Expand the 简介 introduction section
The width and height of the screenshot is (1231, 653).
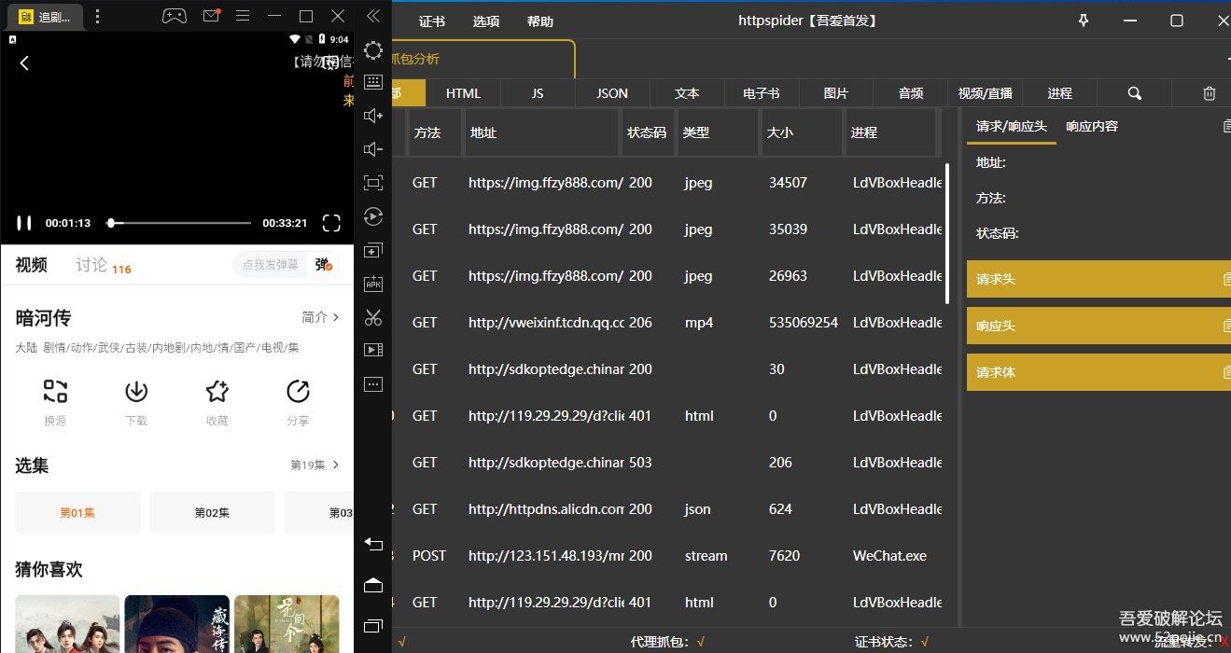click(321, 317)
